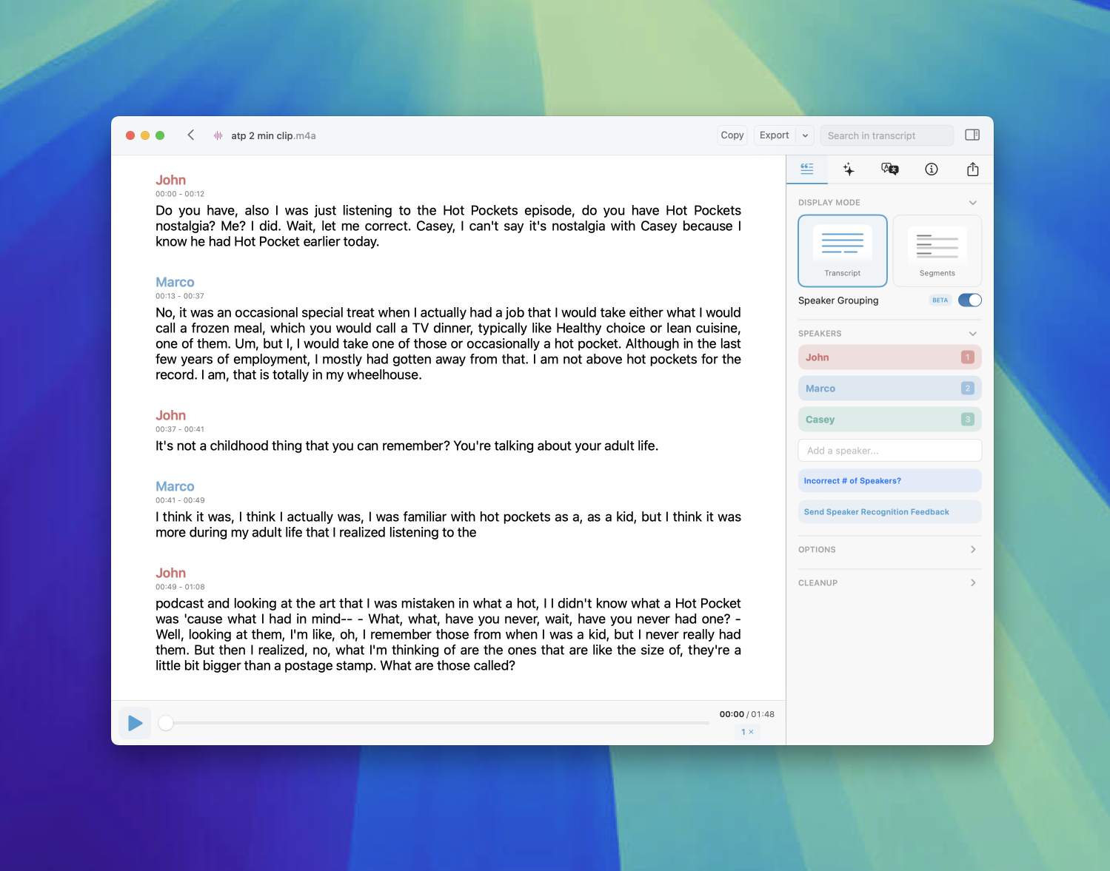Expand the Cleanup section
Screen dimensions: 1110x871
pos(972,583)
